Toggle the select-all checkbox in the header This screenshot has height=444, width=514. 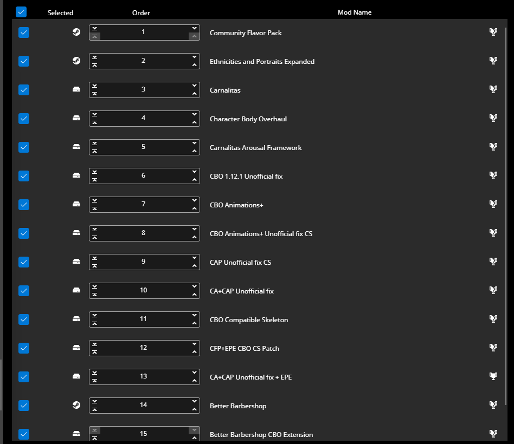21,11
